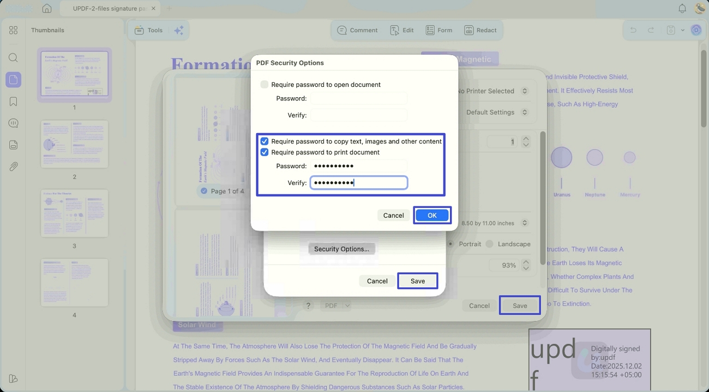Switch to Redact mode
The image size is (709, 392).
(x=480, y=31)
